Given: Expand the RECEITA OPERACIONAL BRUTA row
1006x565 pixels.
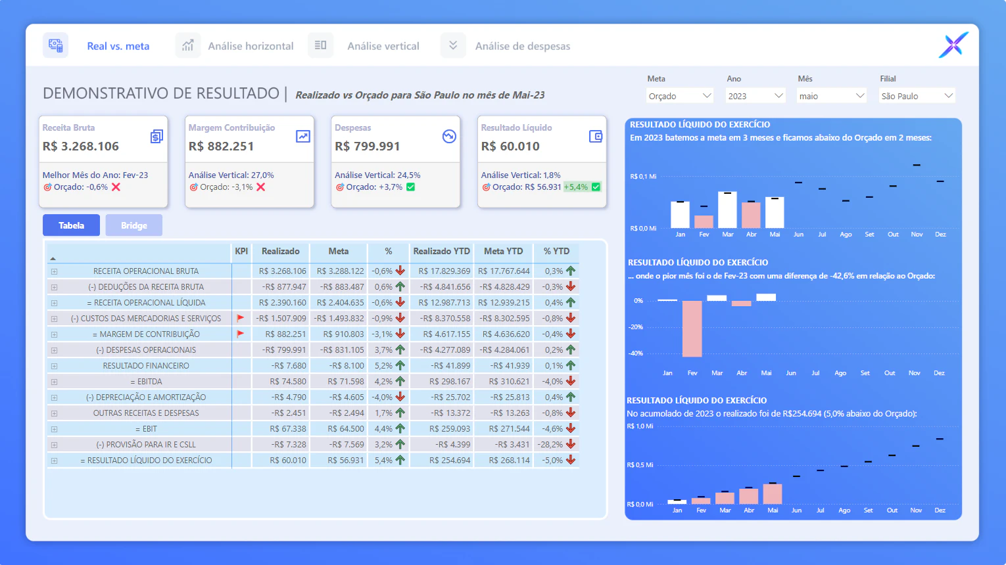Looking at the screenshot, I should click(x=54, y=271).
